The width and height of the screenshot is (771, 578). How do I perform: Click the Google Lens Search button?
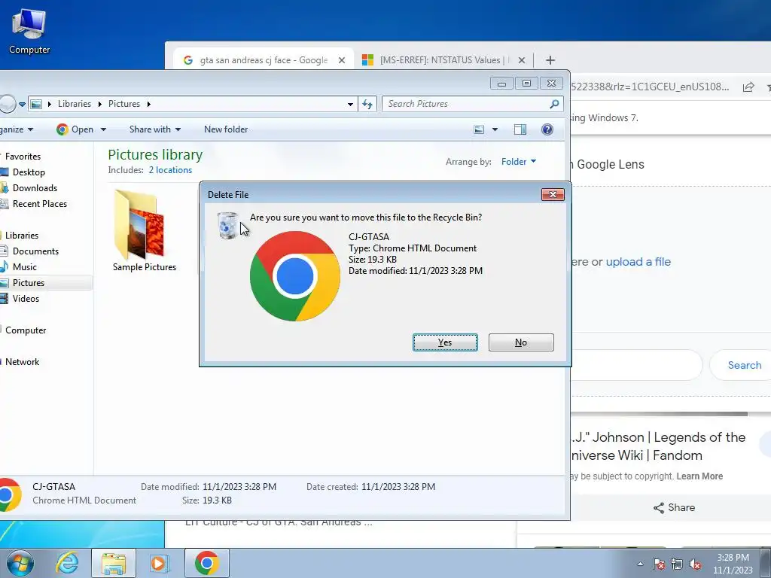(x=745, y=365)
